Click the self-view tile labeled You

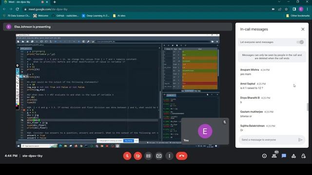tap(205, 131)
